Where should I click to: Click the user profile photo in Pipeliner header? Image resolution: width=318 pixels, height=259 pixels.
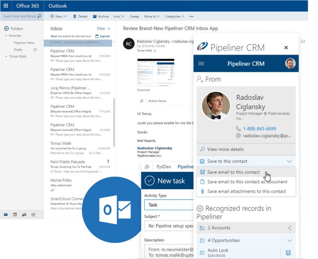click(x=290, y=64)
